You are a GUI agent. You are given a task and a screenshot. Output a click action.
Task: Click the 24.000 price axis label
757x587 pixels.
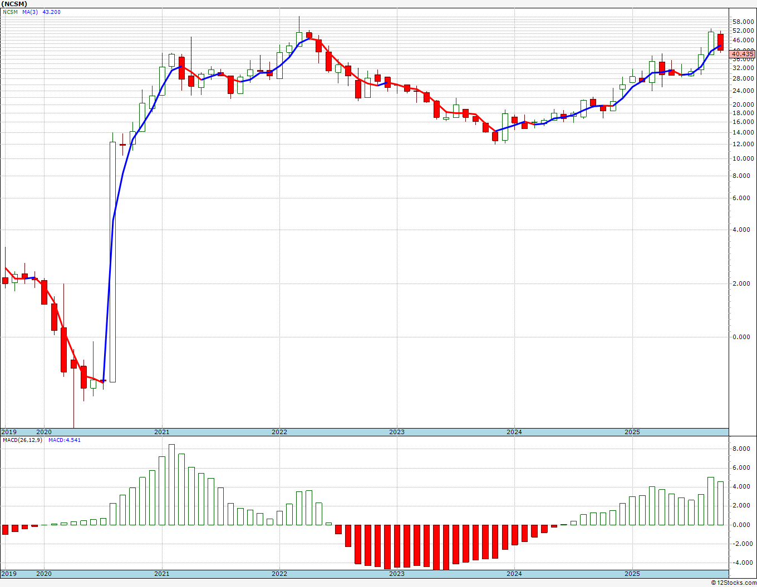click(x=743, y=91)
